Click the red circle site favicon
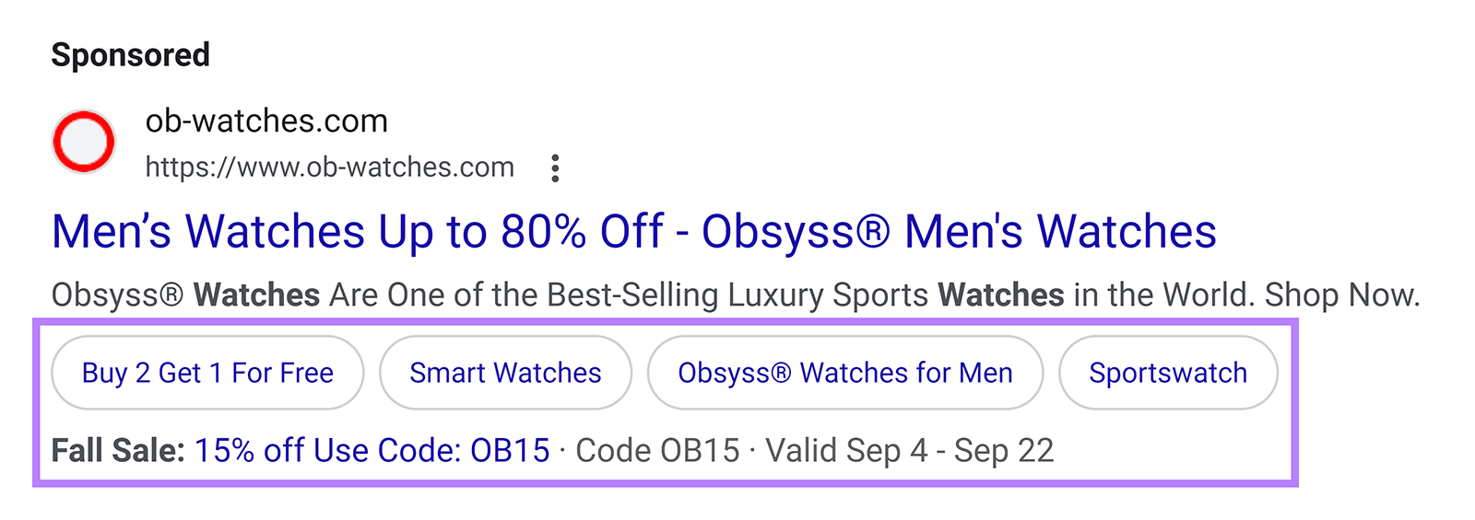The width and height of the screenshot is (1475, 520). (x=84, y=143)
